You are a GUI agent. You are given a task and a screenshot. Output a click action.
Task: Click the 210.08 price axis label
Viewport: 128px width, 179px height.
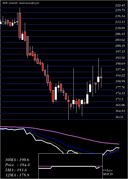pyautogui.click(x=120, y=28)
